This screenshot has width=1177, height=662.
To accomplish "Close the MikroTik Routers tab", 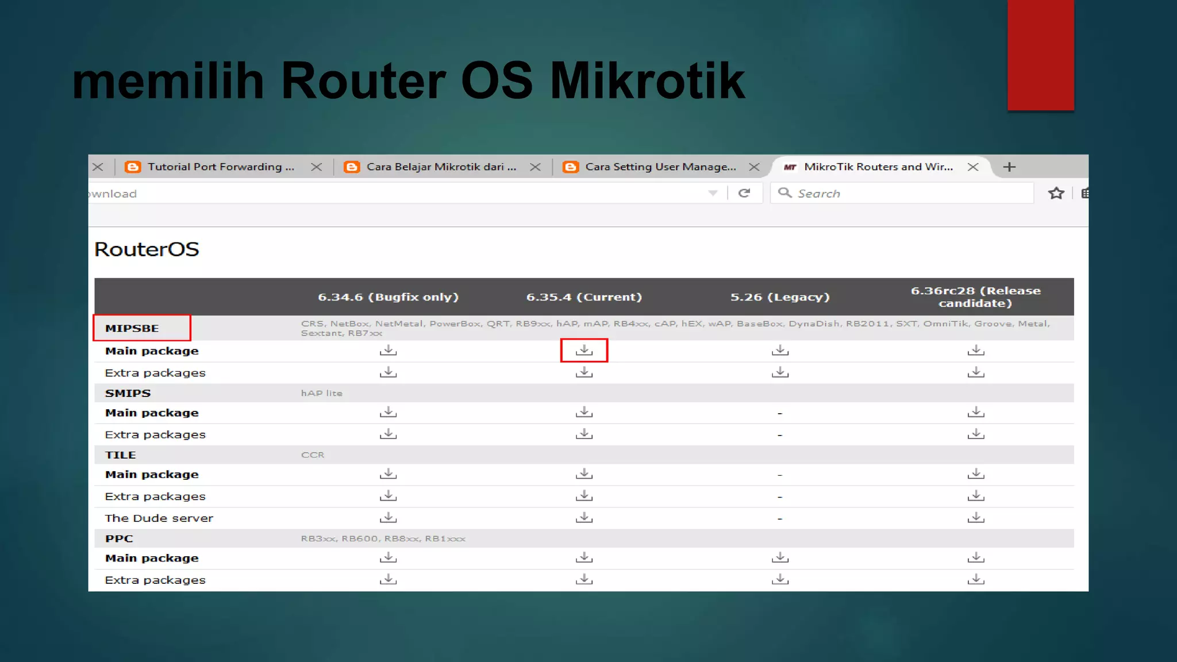I will [x=973, y=167].
